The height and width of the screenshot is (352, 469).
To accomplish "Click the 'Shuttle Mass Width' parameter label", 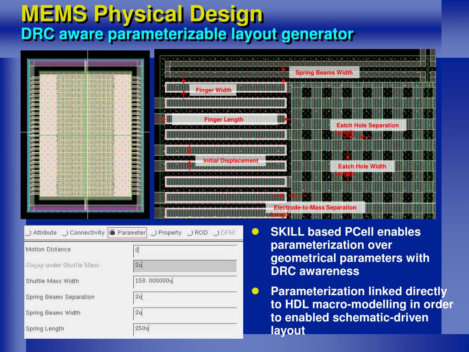I will point(52,281).
